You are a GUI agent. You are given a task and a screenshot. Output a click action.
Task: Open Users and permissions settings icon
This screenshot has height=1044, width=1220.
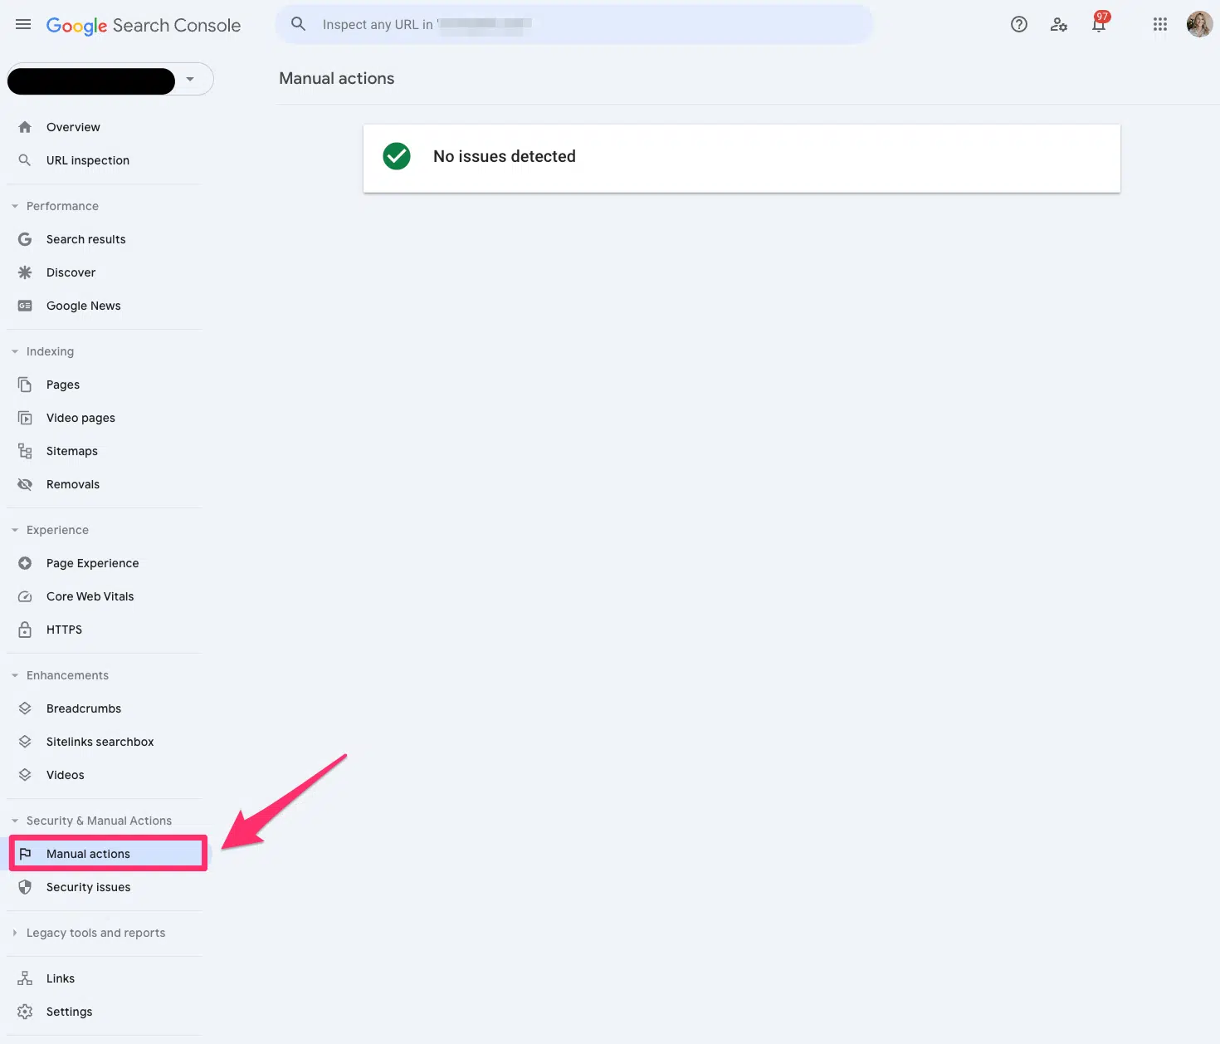click(x=1059, y=25)
